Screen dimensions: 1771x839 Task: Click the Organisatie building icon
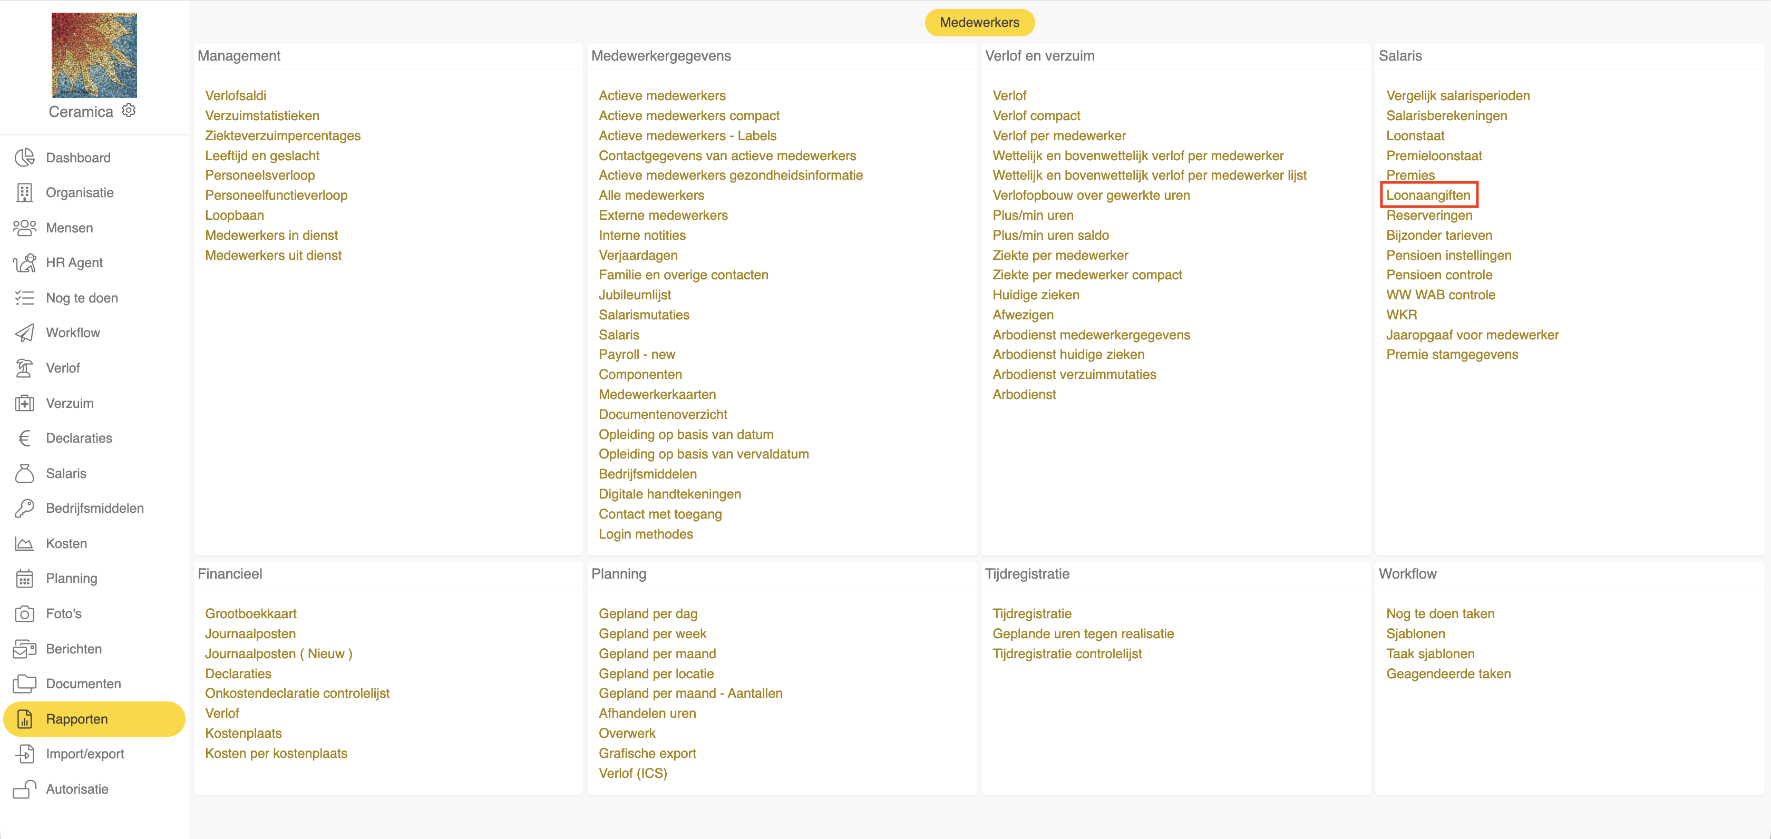[25, 192]
